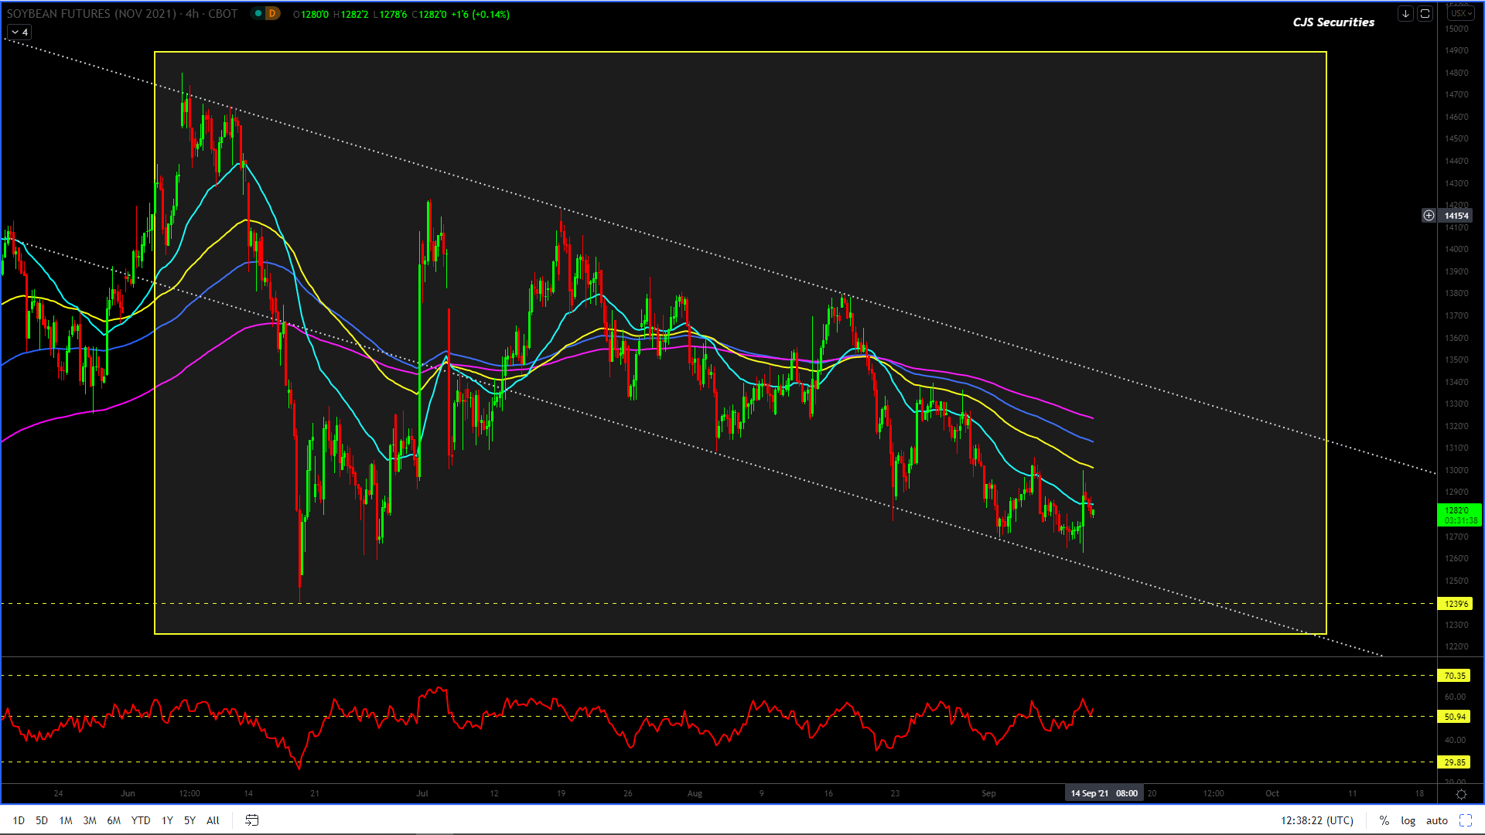1485x835 pixels.
Task: Expand the collapsed indicators legend arrow
Action: (x=15, y=32)
